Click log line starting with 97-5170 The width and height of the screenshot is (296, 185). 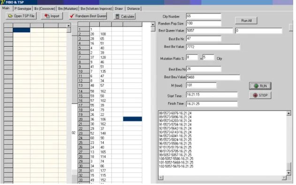click(175, 148)
